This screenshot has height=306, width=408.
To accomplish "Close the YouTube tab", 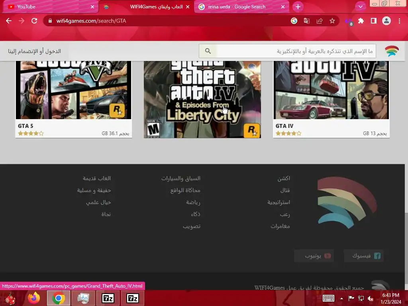I will (x=92, y=7).
